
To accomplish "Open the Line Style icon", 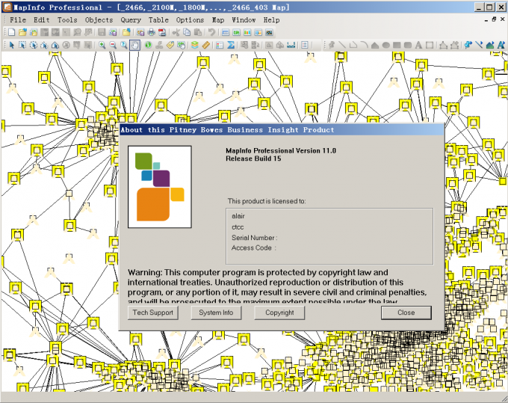I will [479, 45].
